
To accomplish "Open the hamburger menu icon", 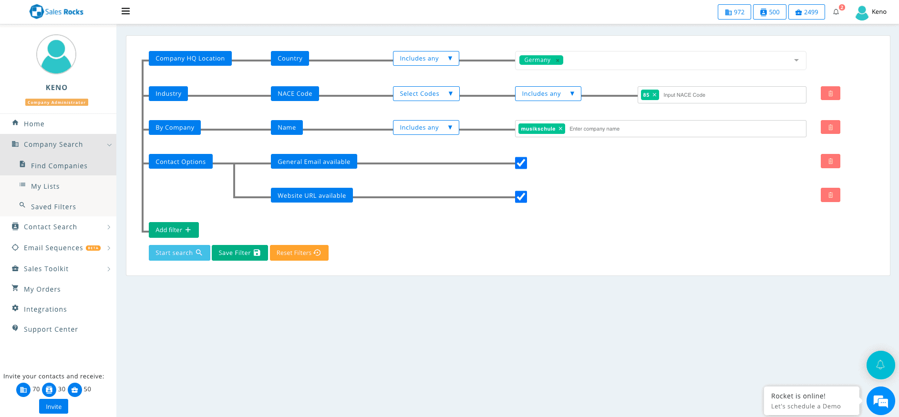I will [x=125, y=11].
